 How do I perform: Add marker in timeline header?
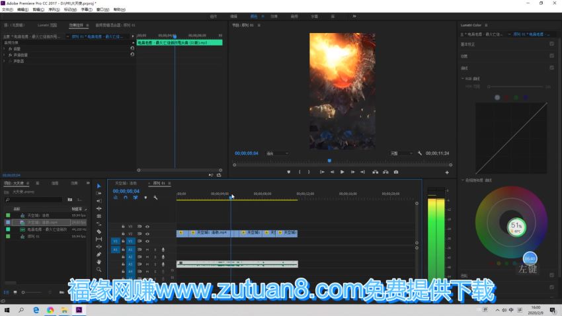point(145,198)
